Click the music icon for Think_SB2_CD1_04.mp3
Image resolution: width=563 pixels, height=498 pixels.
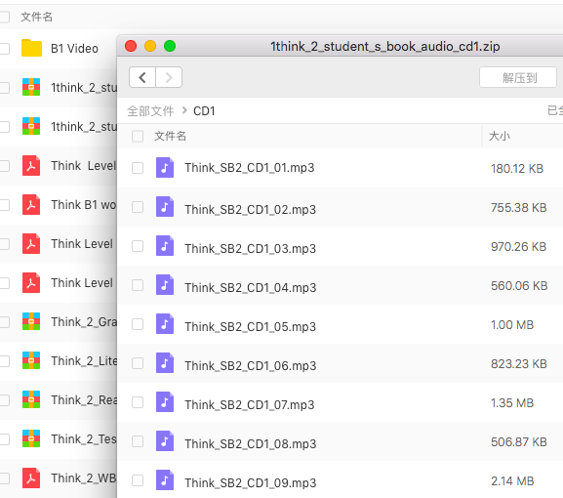(x=165, y=285)
